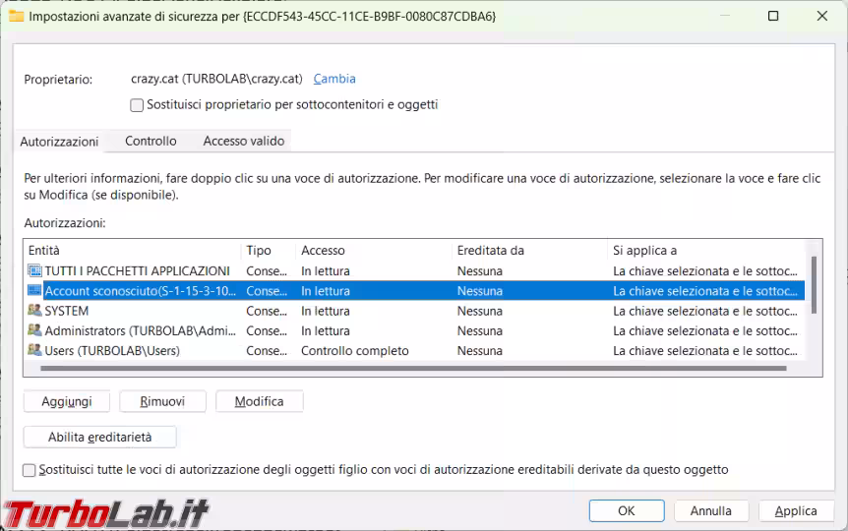Click the TUTTI I PACCHETTI APPLICAZIONI entry icon
848x531 pixels.
pyautogui.click(x=34, y=270)
